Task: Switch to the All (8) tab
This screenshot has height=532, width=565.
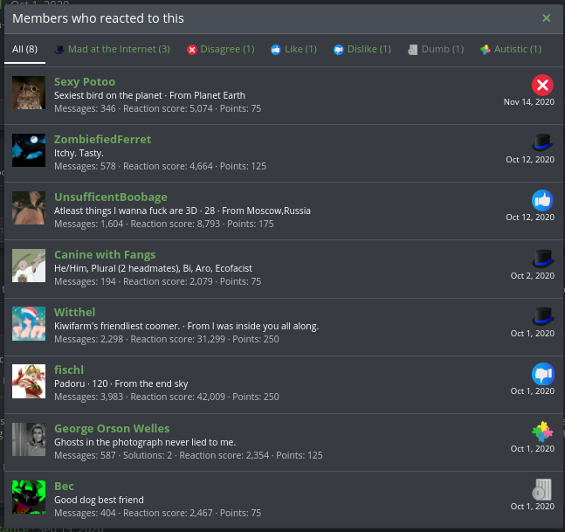Action: [x=24, y=50]
